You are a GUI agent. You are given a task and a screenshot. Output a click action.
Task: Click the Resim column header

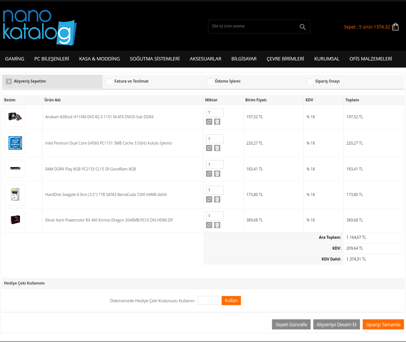[x=10, y=100]
